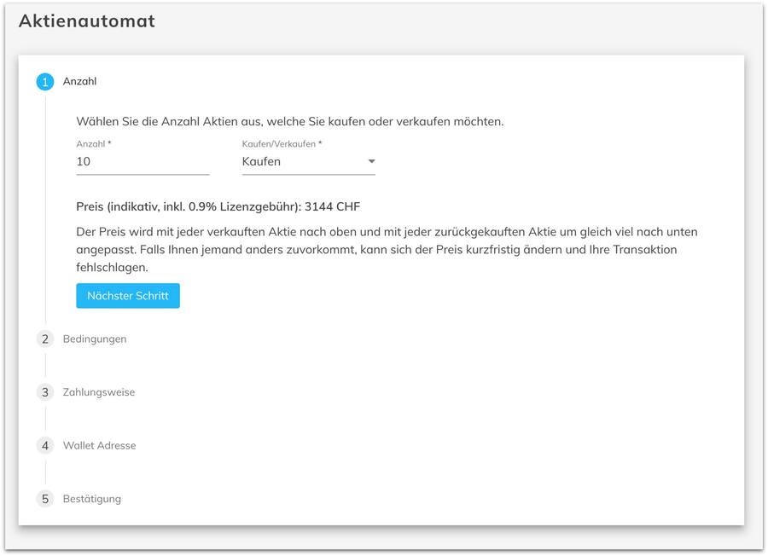Viewport: 768px width, 556px height.
Task: Click the small Anzahl label above the input
Action: pyautogui.click(x=93, y=144)
